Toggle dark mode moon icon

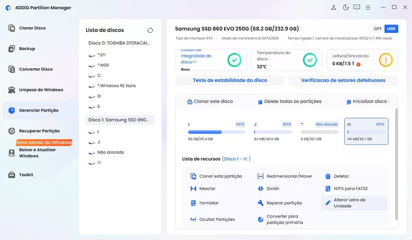pos(346,8)
